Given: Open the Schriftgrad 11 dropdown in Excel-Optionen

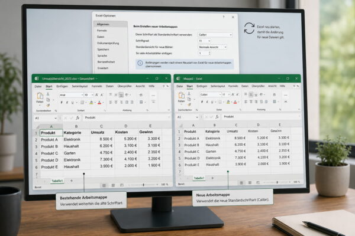Looking at the screenshot, I should 205,41.
